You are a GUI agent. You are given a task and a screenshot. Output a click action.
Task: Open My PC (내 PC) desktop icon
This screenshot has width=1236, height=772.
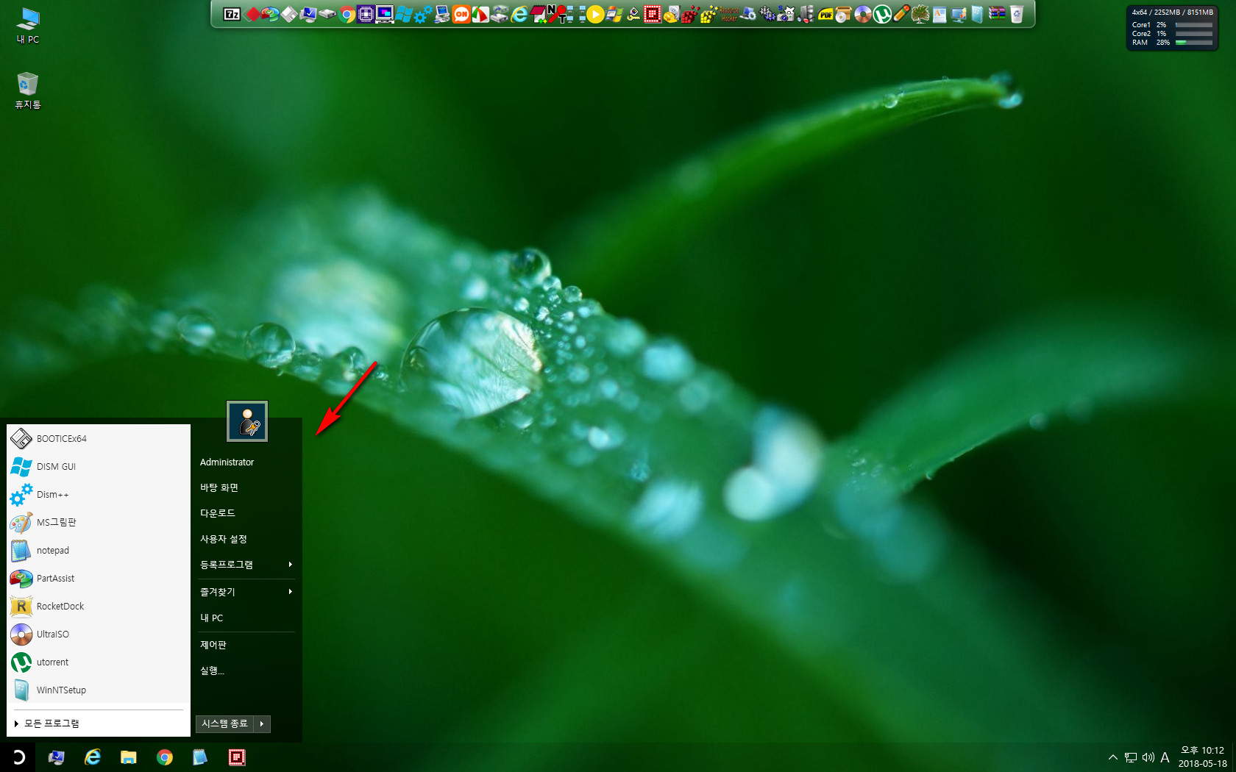[x=28, y=26]
